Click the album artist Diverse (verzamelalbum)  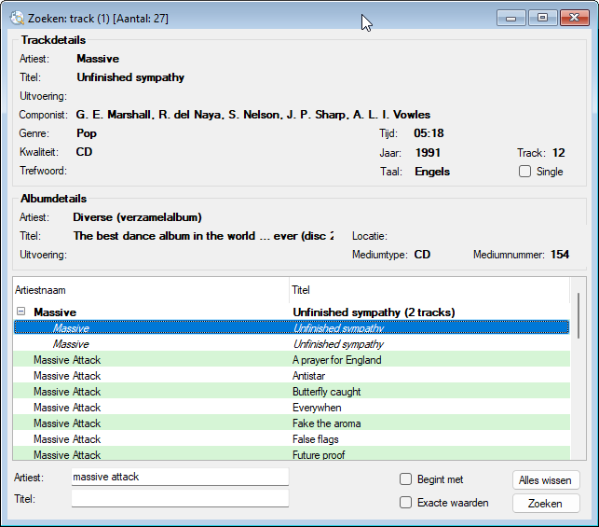tap(137, 217)
